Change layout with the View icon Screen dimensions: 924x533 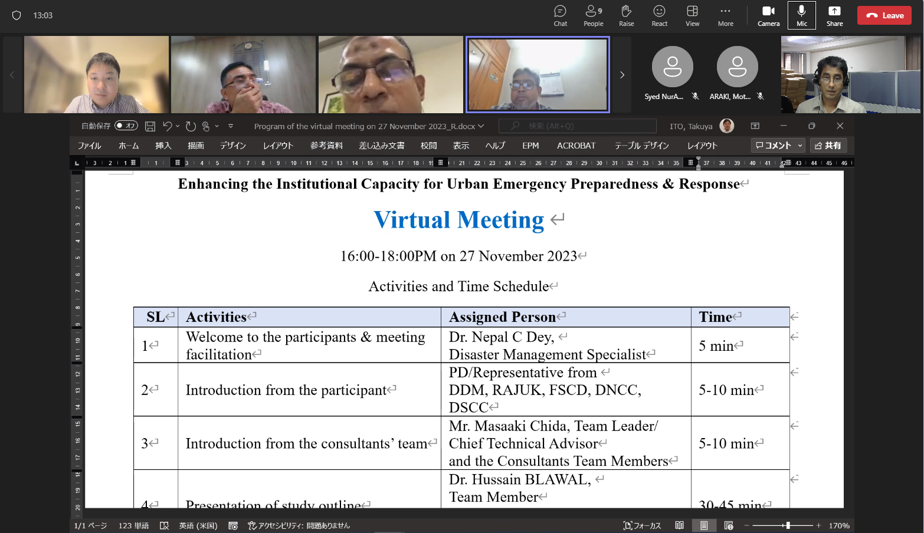point(692,15)
